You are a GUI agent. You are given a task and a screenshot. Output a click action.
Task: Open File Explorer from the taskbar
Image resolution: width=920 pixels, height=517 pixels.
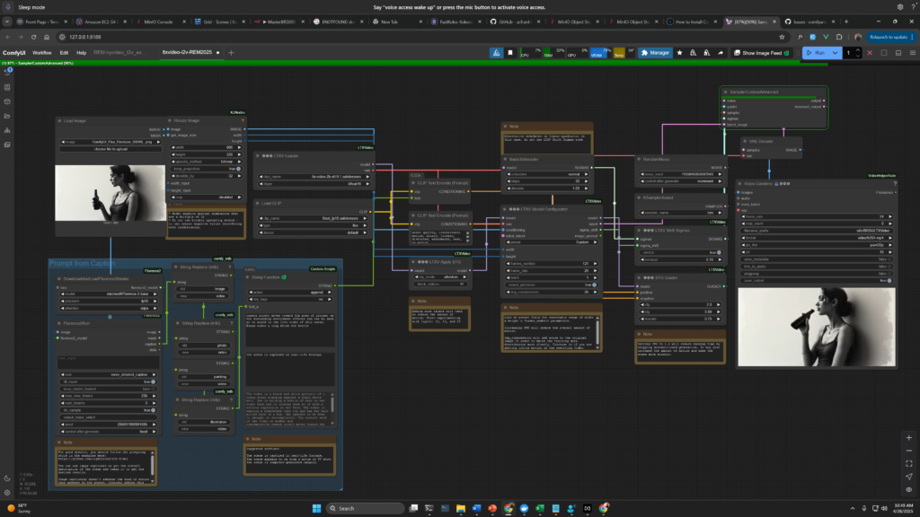point(461,508)
